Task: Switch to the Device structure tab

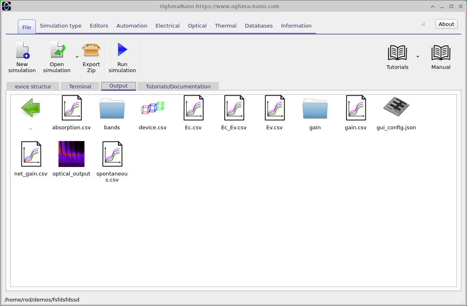Action: [33, 87]
